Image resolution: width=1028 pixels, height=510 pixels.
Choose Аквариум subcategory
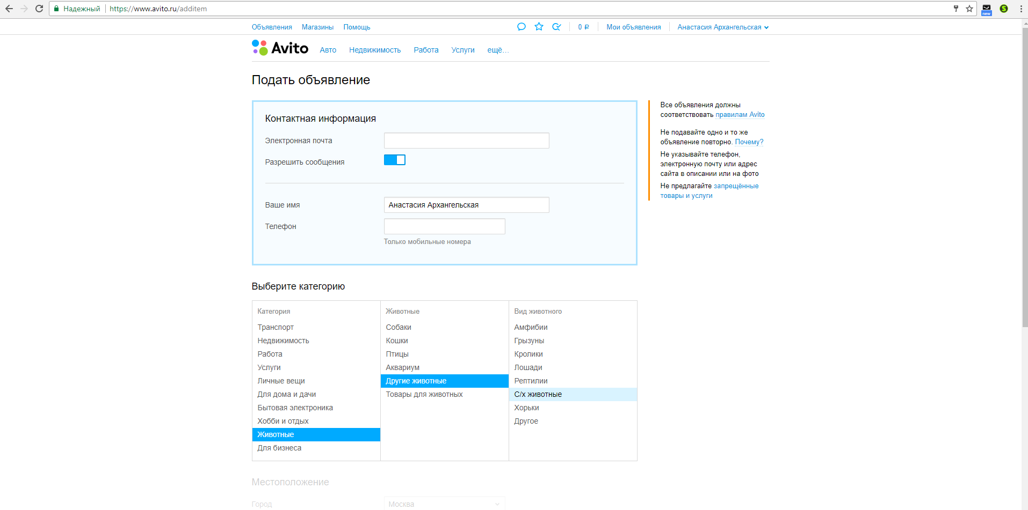point(445,367)
